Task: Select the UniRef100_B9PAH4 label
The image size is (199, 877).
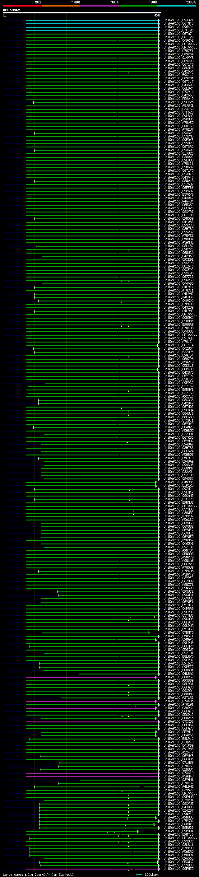Action: (x=178, y=831)
